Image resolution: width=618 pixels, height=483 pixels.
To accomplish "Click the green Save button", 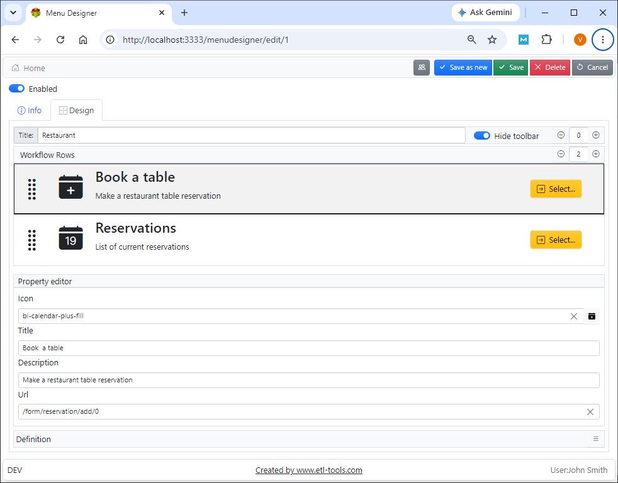I will (x=511, y=67).
